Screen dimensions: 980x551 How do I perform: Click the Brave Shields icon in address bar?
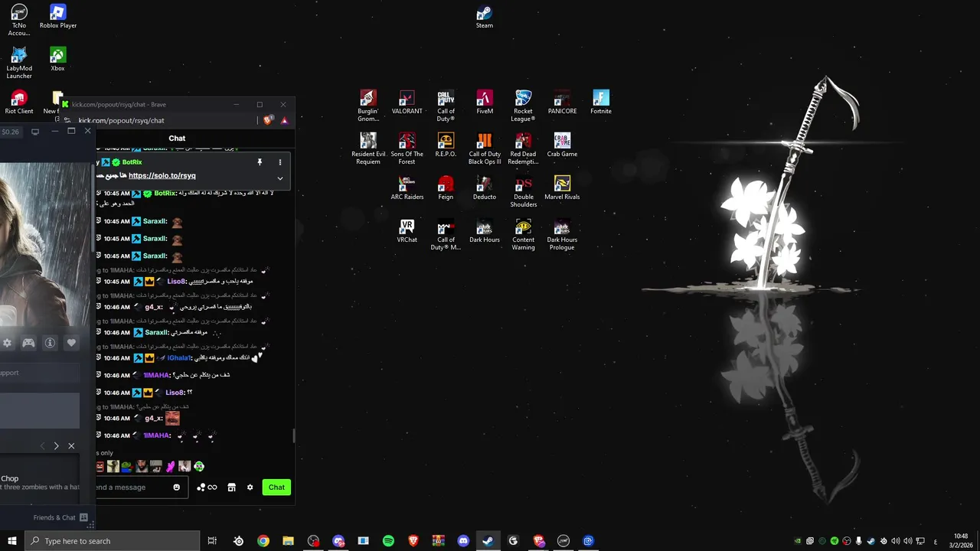268,120
